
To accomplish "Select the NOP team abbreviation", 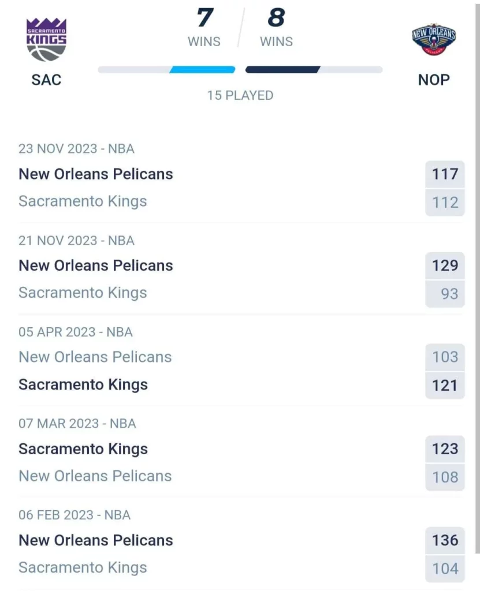I will (434, 80).
